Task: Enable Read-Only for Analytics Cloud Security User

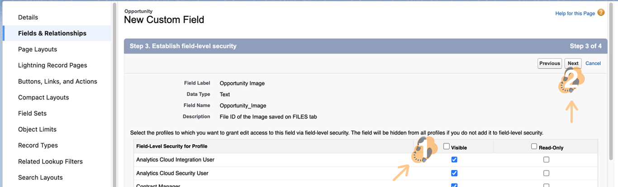Action: coord(547,173)
